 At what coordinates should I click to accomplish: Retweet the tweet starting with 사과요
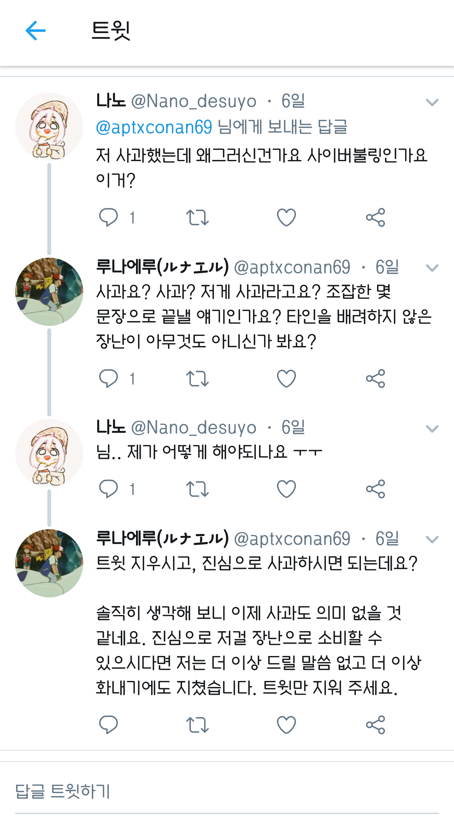(198, 378)
